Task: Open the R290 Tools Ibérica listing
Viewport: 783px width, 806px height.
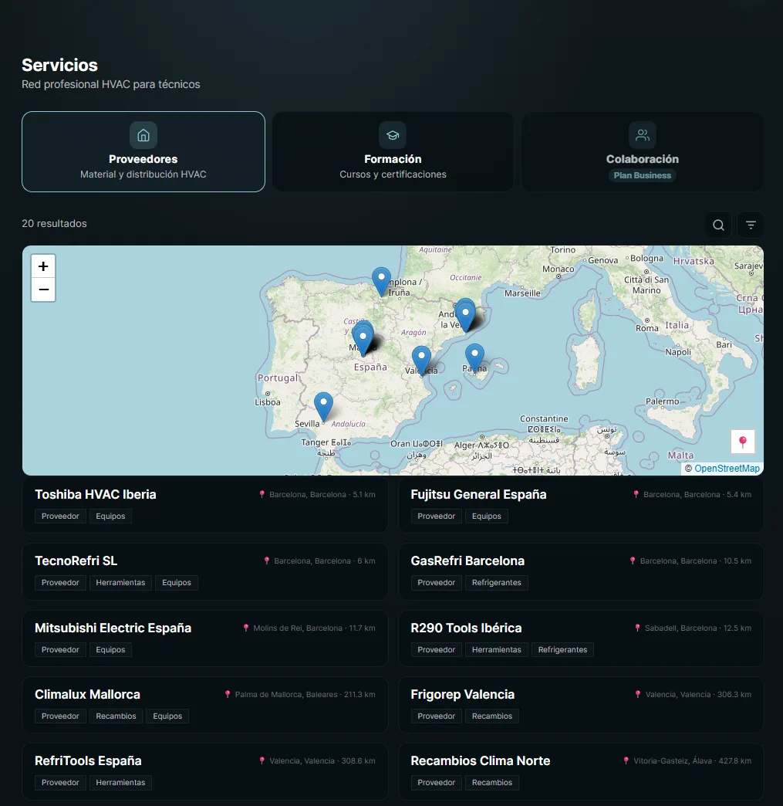Action: coord(581,638)
